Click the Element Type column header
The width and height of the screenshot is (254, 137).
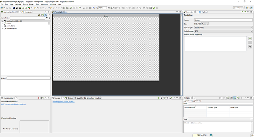click(218, 107)
